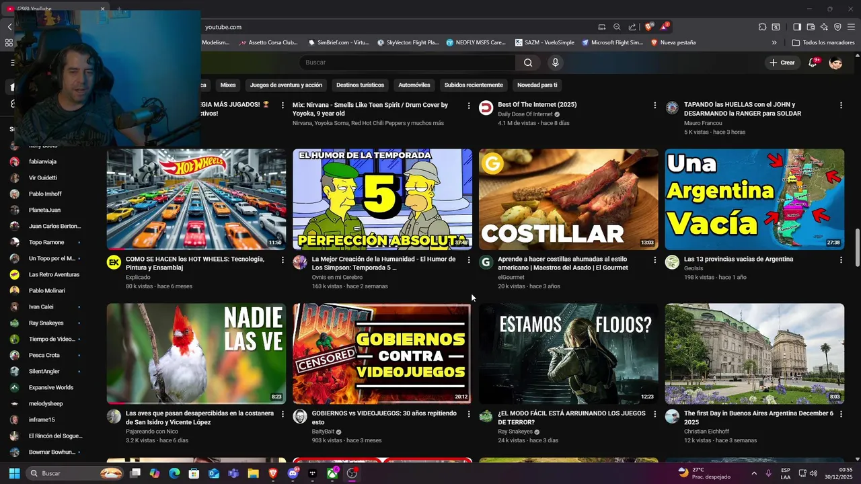This screenshot has height=484, width=861.
Task: Open Ray Snakeyes channel name under terror video
Action: point(515,432)
